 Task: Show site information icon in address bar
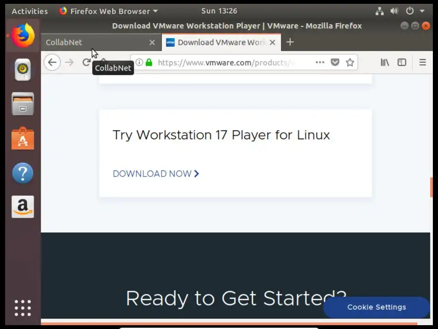coord(139,63)
